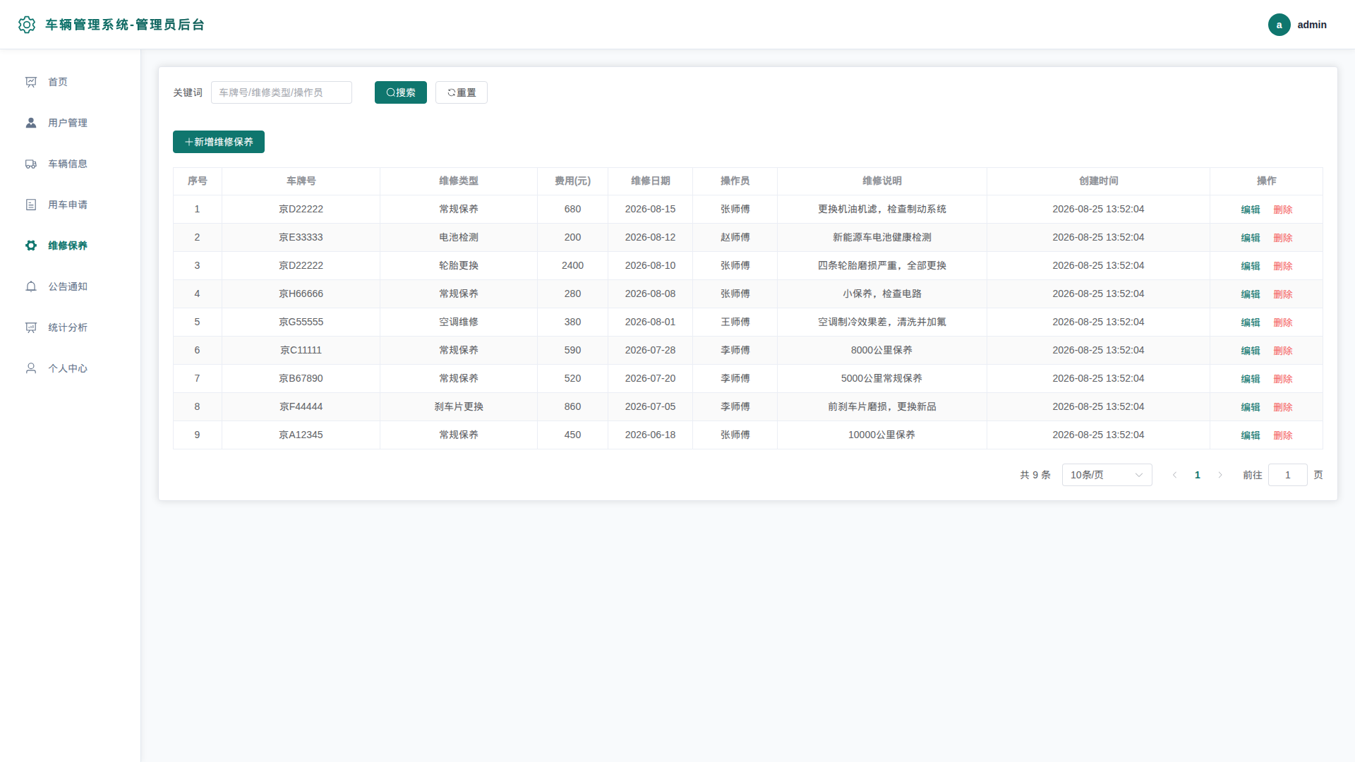Click the 创建时间 column header
Viewport: 1355px width, 762px height.
(x=1098, y=181)
